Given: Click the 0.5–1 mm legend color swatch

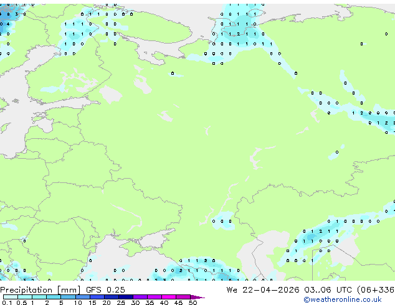Looking at the screenshot, I should (25, 297).
